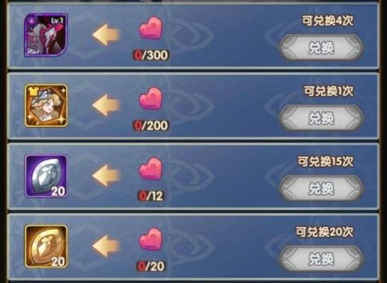The height and width of the screenshot is (283, 387).
Task: Tap the arrow in the silver coin row
Action: click(106, 175)
